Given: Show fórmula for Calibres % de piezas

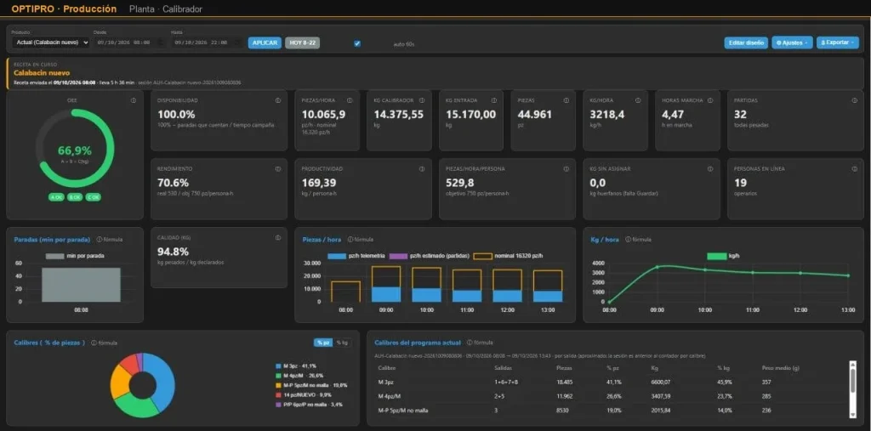Looking at the screenshot, I should point(105,343).
